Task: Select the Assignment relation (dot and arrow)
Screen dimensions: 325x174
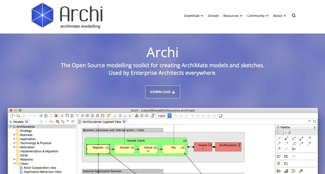Action: [x=301, y=139]
